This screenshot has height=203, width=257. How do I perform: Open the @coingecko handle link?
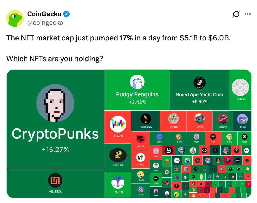pos(45,23)
